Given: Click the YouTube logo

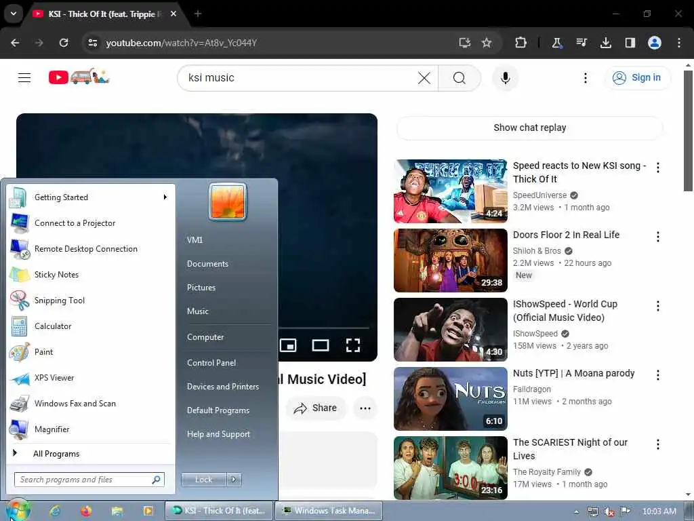Looking at the screenshot, I should (79, 77).
